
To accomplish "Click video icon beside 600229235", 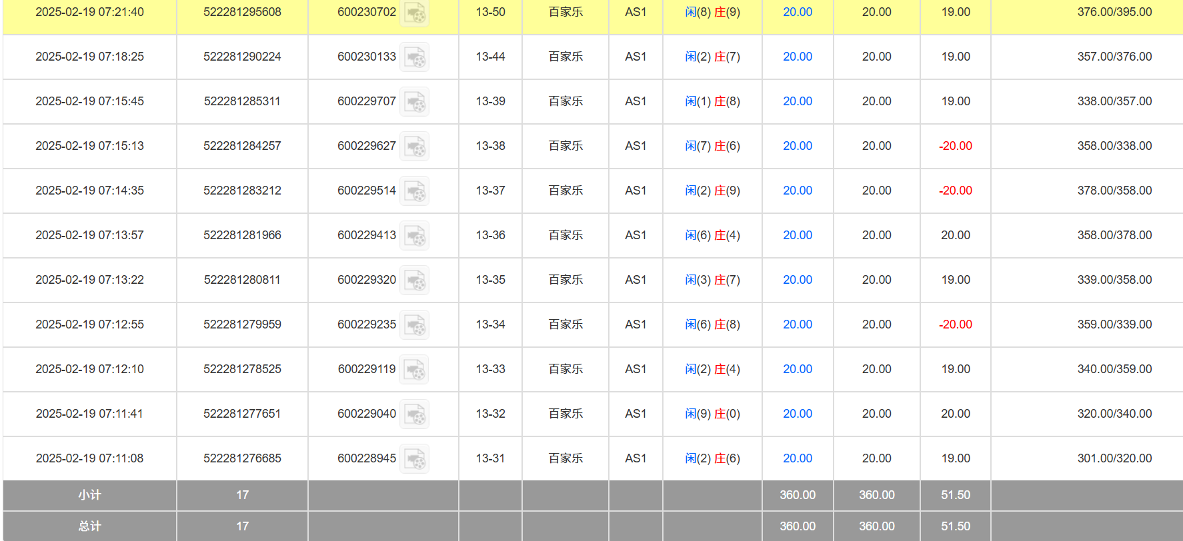I will click(x=414, y=325).
